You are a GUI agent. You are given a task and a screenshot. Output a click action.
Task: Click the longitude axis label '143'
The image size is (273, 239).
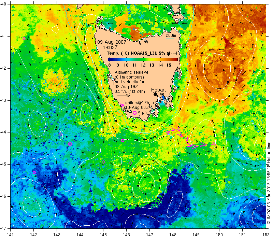[x=57, y=235]
